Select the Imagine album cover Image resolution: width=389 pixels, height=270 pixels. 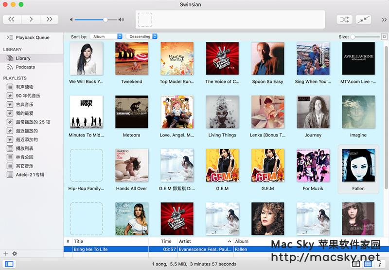(x=358, y=112)
